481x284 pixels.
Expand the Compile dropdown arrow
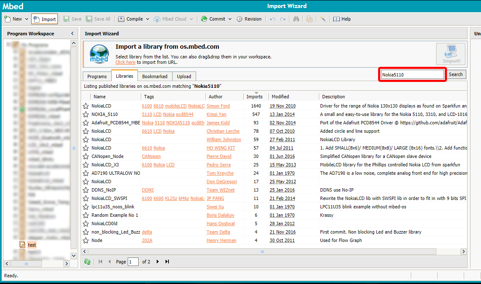point(147,19)
